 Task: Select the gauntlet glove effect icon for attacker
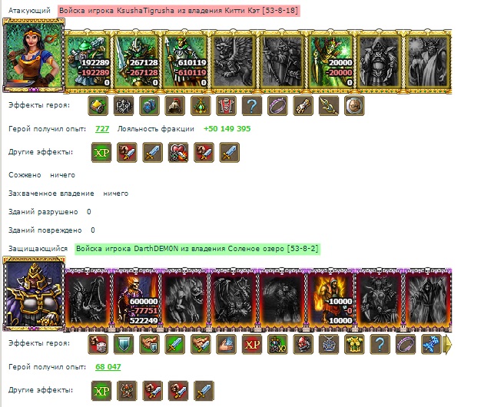(x=303, y=106)
